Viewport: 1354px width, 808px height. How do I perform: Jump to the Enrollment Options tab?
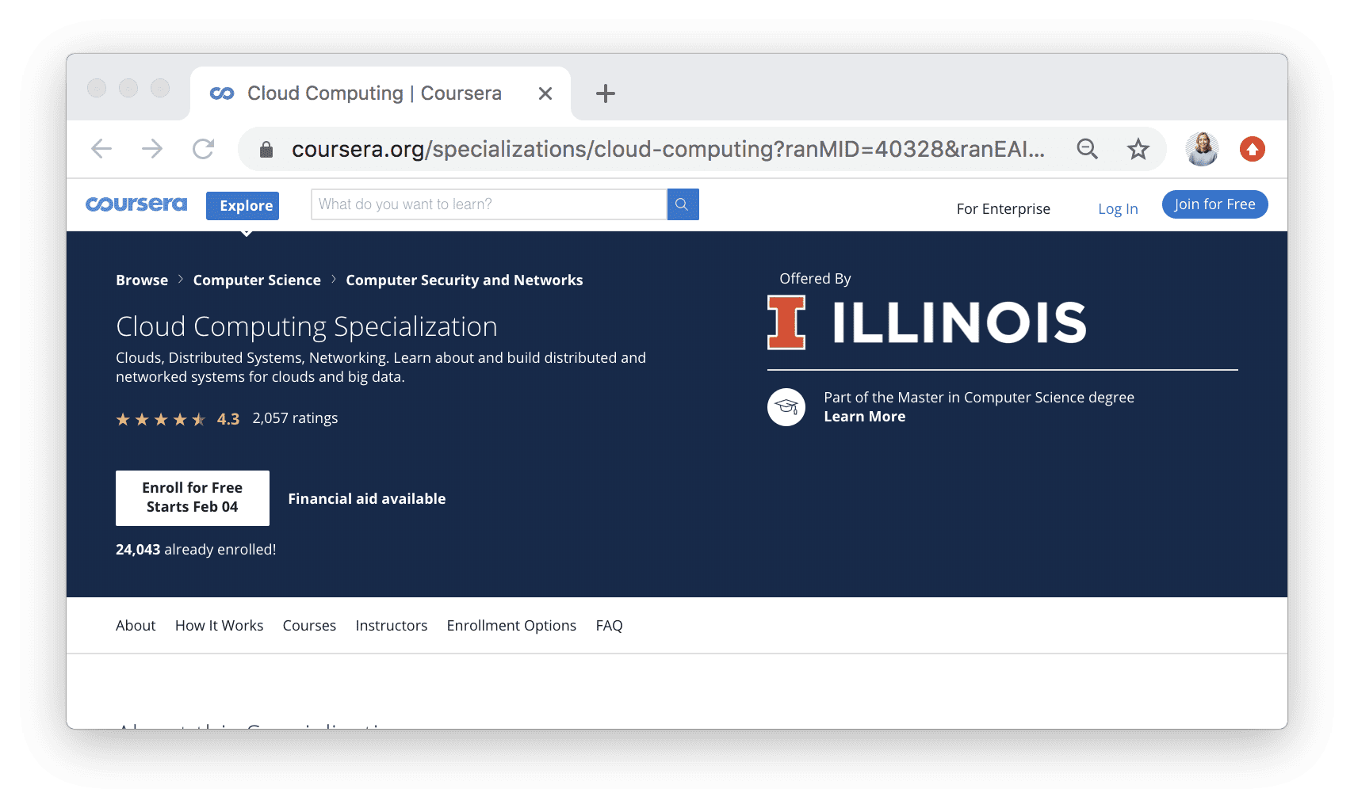click(511, 626)
